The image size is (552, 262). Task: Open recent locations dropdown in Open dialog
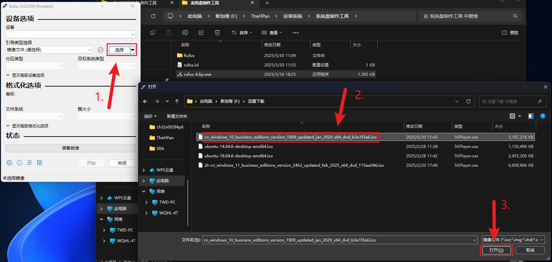[x=457, y=101]
